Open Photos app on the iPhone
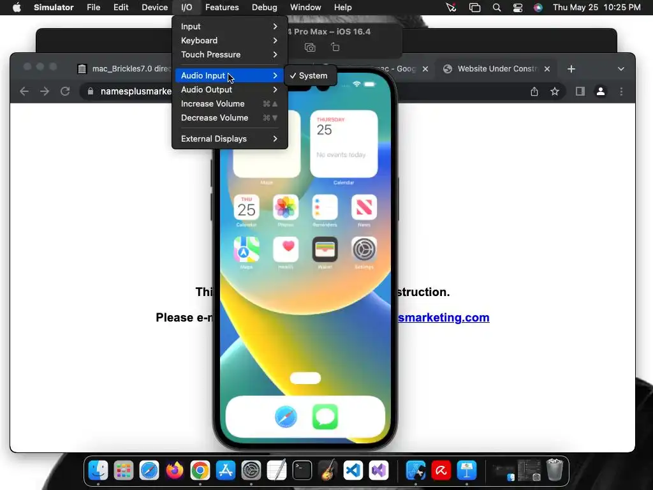The width and height of the screenshot is (653, 490). click(x=286, y=207)
